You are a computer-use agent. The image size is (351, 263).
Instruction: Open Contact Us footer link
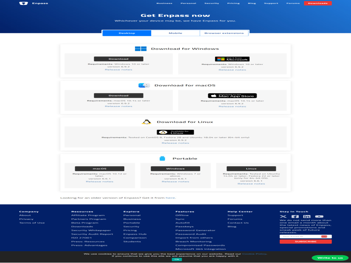point(238,223)
